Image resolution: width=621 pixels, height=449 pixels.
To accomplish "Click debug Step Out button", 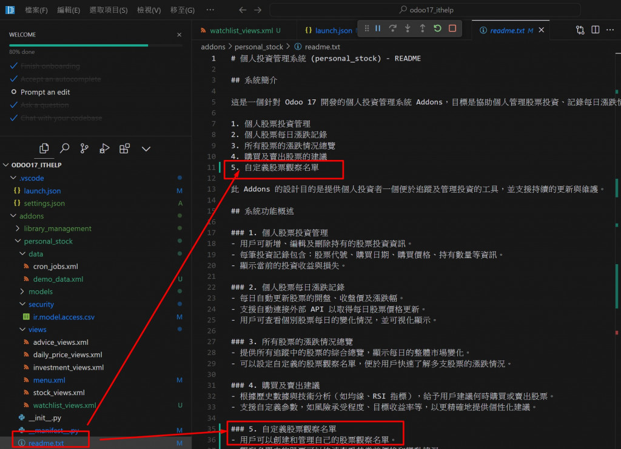I will coord(423,28).
